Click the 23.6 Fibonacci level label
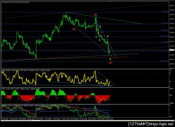The image size is (175, 127). pyautogui.click(x=165, y=23)
